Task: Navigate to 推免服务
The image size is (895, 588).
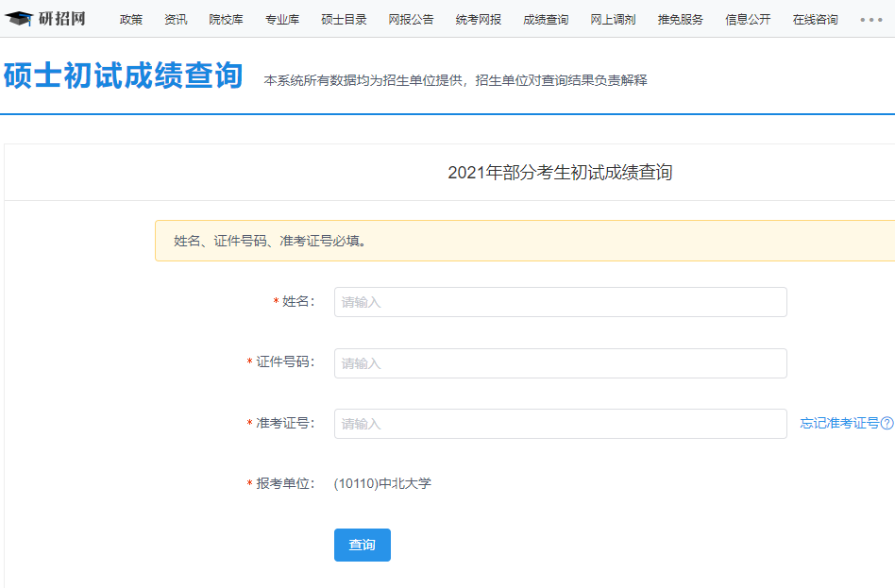Action: [x=682, y=18]
